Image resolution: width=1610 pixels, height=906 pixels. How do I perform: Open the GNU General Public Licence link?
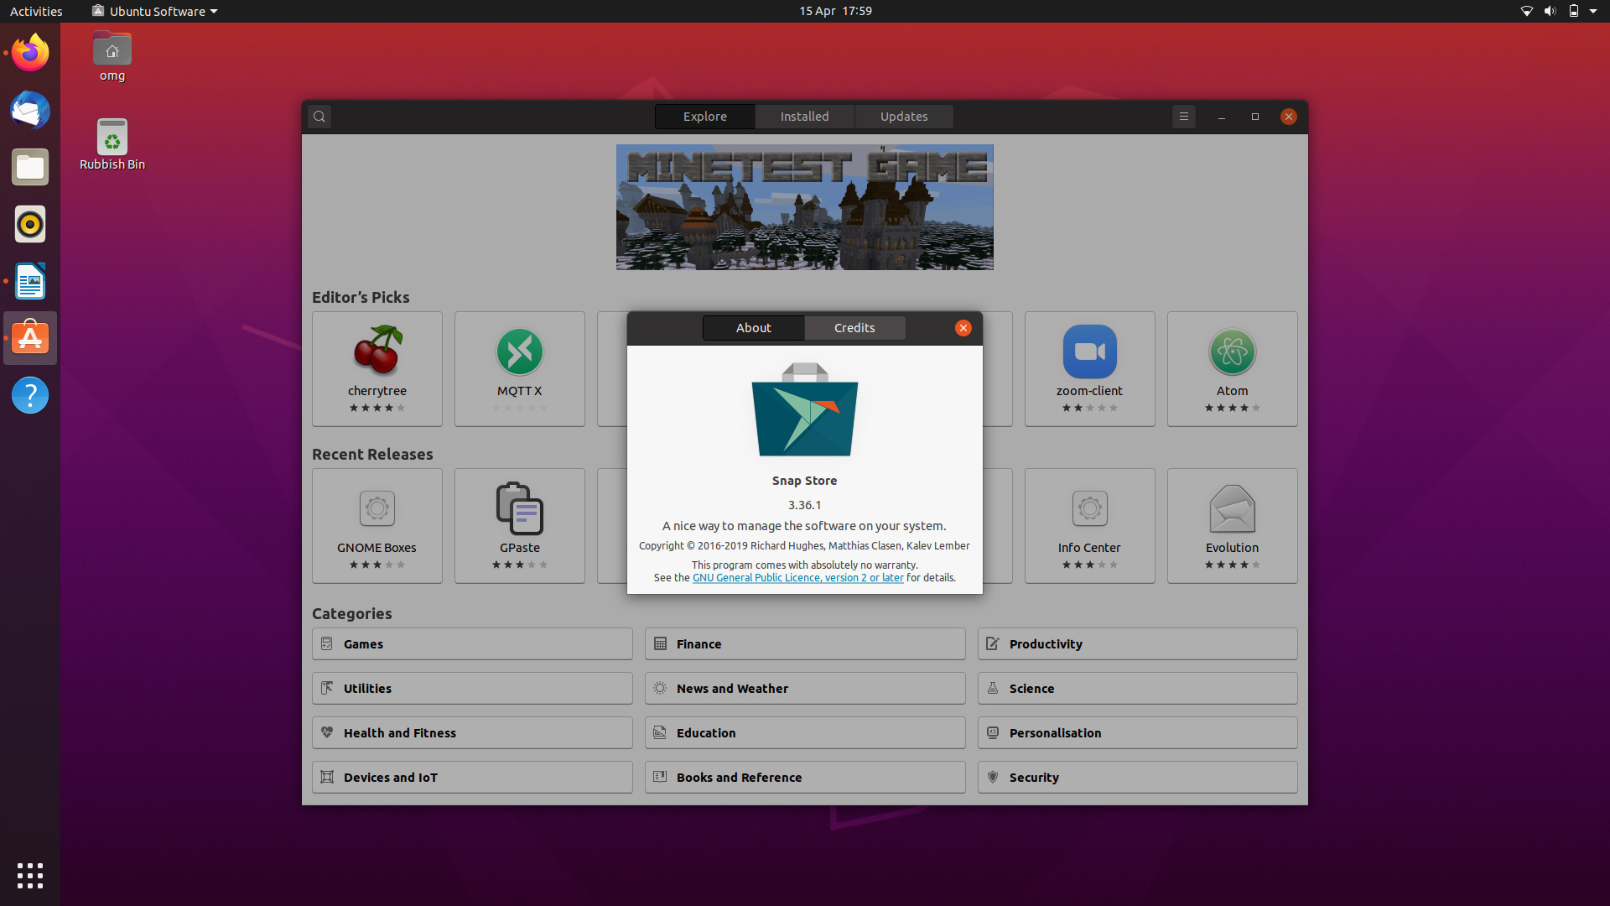797,578
